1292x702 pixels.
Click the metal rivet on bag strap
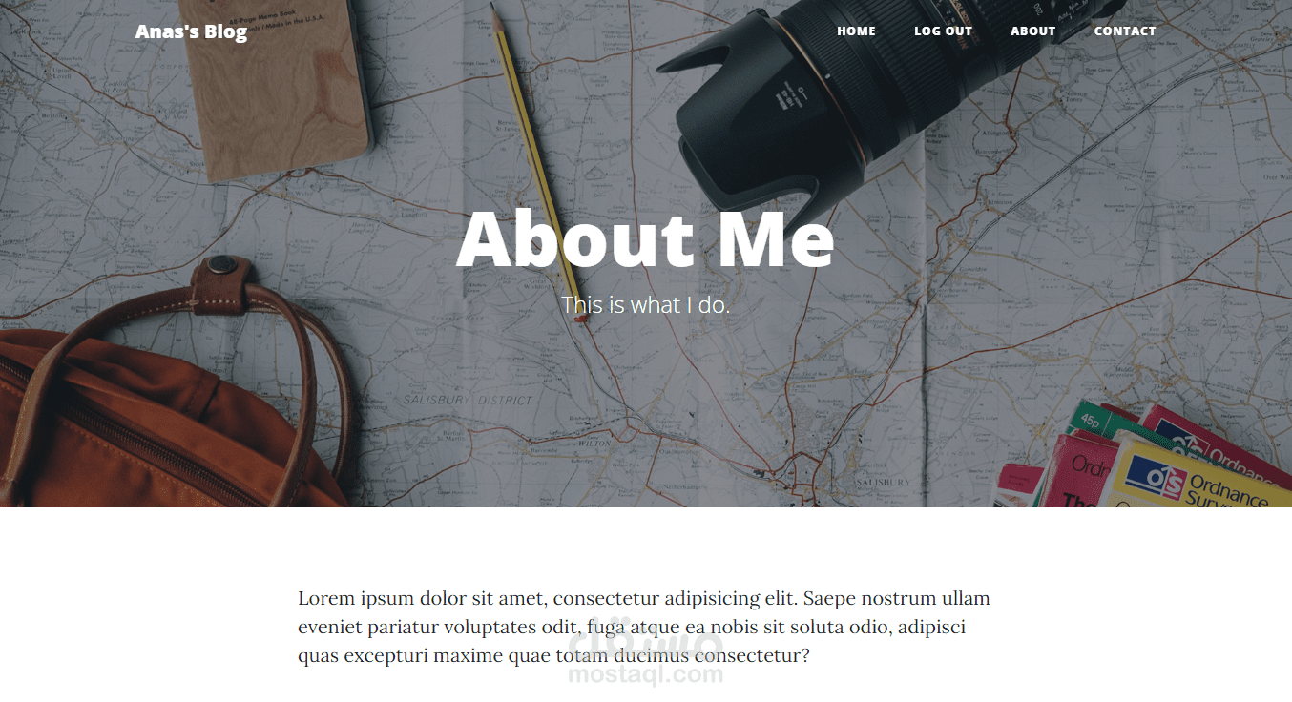tap(224, 265)
